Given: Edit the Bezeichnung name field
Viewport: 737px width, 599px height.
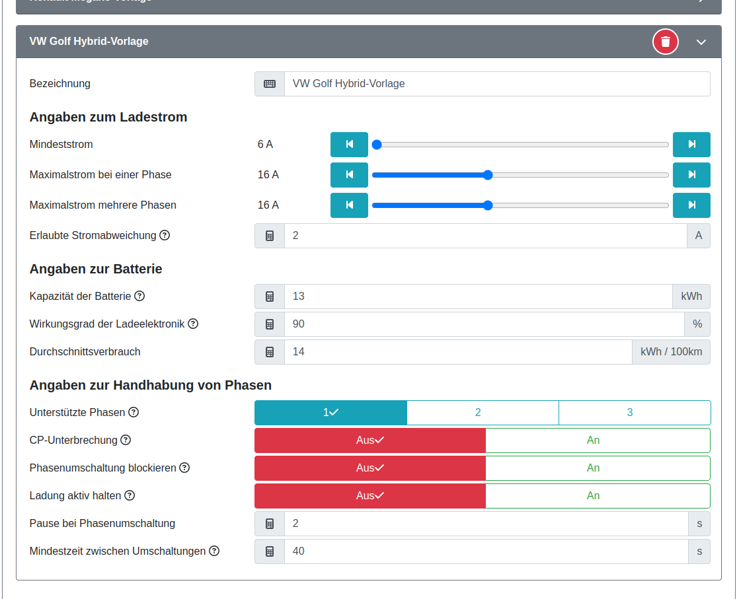Looking at the screenshot, I should coord(497,84).
